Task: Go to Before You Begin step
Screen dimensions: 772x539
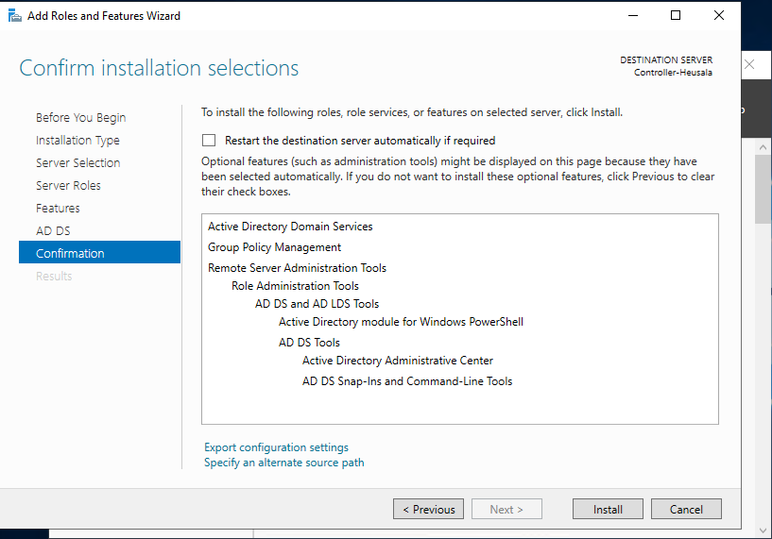Action: tap(80, 118)
